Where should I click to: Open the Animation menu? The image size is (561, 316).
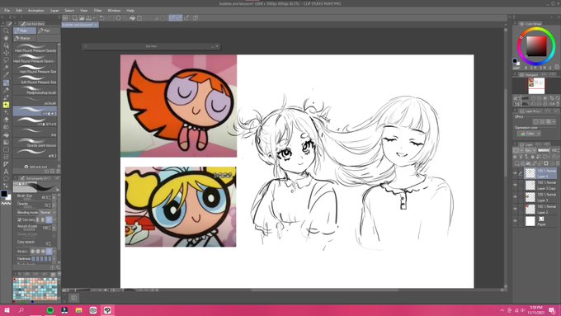[x=36, y=11]
